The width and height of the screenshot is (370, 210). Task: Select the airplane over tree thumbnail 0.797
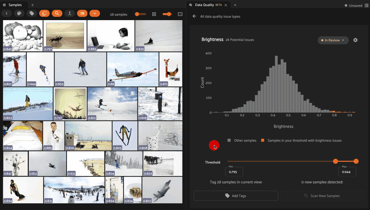(70, 104)
